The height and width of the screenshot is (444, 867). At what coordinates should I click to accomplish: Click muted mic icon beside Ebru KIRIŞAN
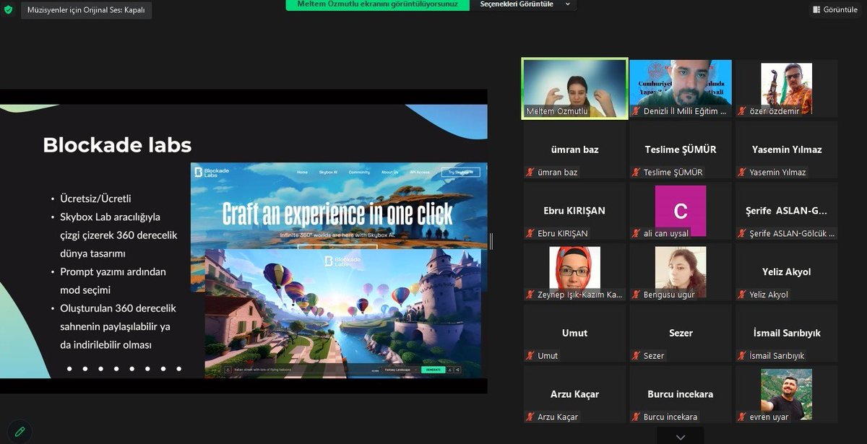click(x=531, y=233)
